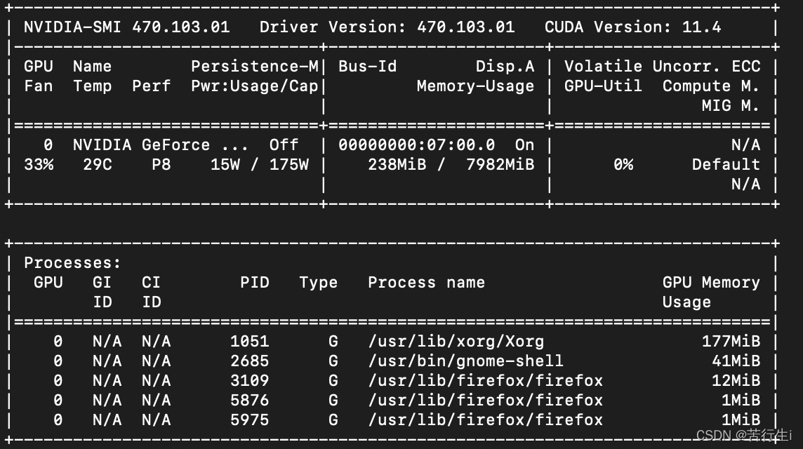803x449 pixels.
Task: Select PID 1051 in process table
Action: point(249,341)
